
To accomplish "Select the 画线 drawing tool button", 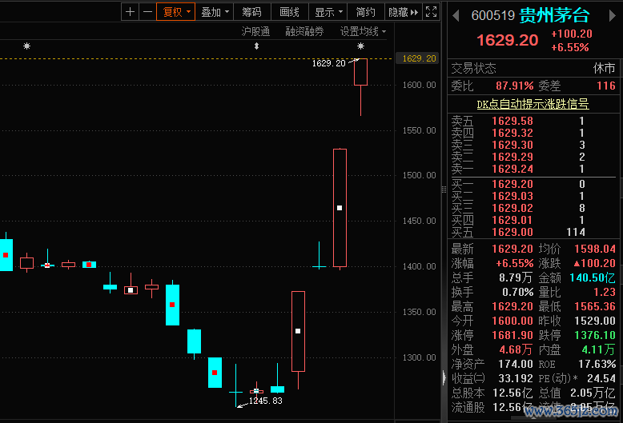I will coord(289,12).
